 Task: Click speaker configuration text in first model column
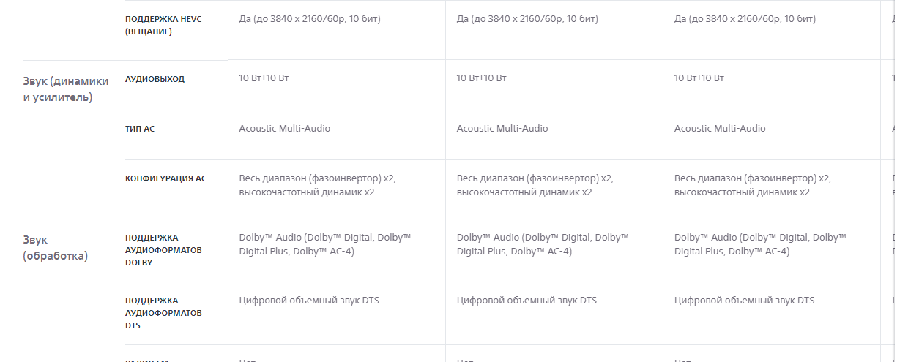tap(317, 185)
